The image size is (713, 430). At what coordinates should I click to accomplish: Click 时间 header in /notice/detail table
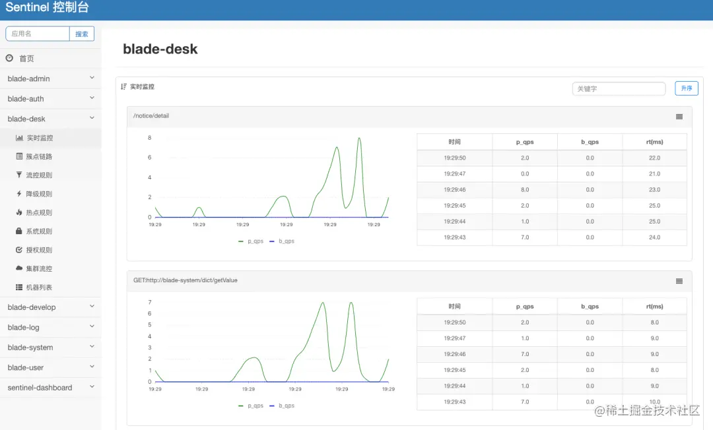click(455, 142)
